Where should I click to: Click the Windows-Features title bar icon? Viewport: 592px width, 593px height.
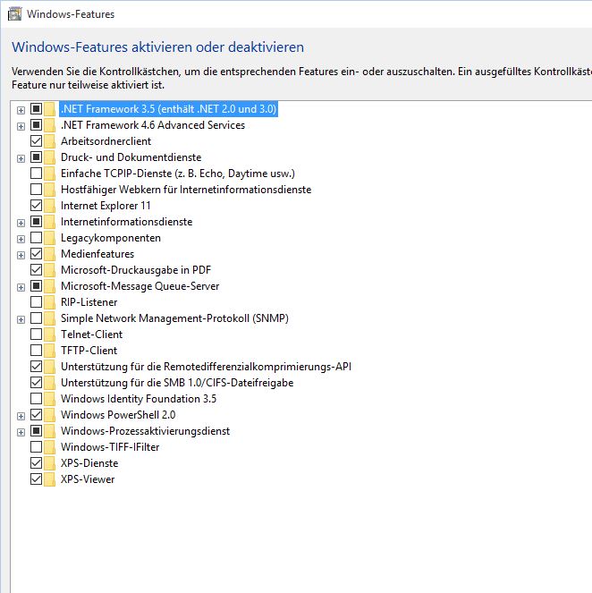[x=14, y=14]
